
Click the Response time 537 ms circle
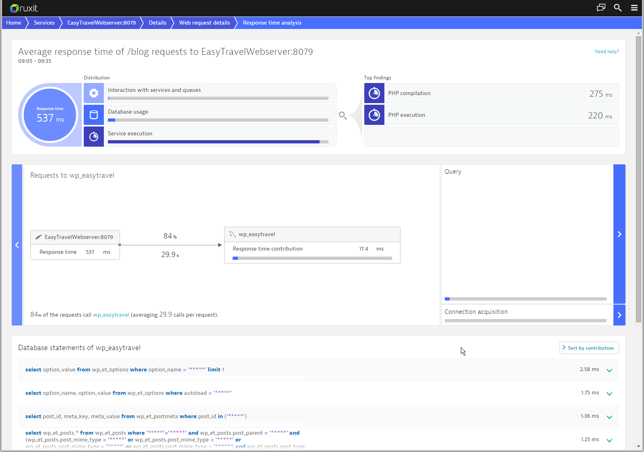50,115
